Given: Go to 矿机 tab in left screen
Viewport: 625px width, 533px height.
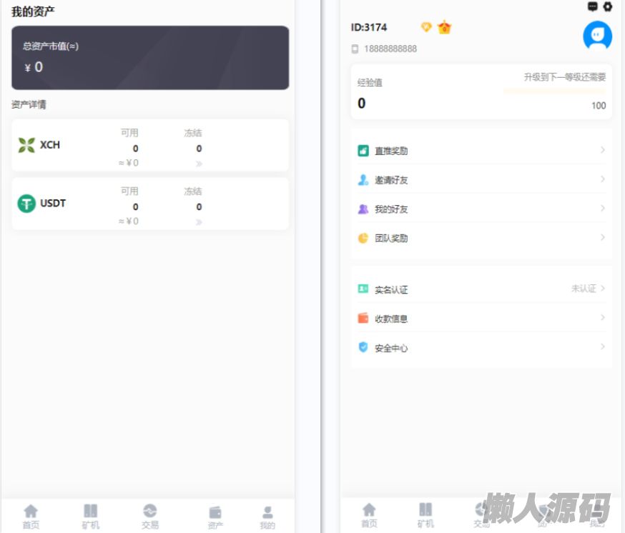Looking at the screenshot, I should point(91,517).
